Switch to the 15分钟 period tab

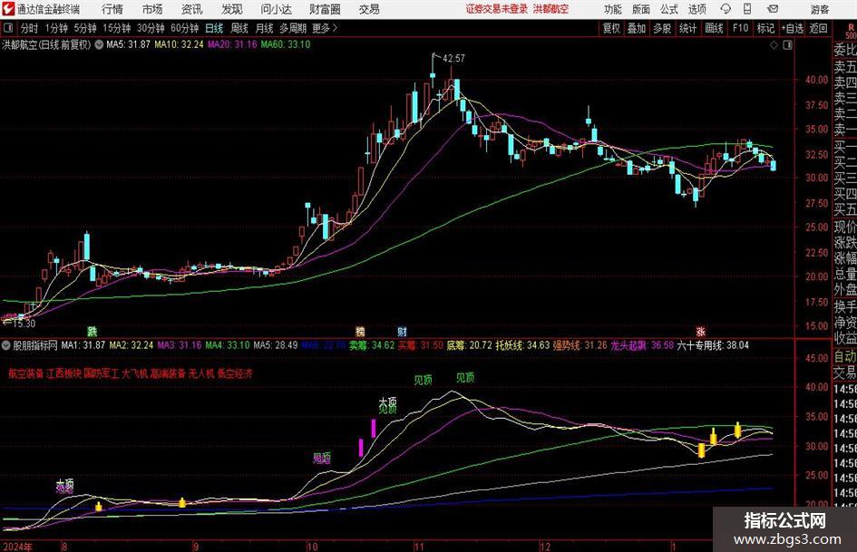tap(116, 28)
